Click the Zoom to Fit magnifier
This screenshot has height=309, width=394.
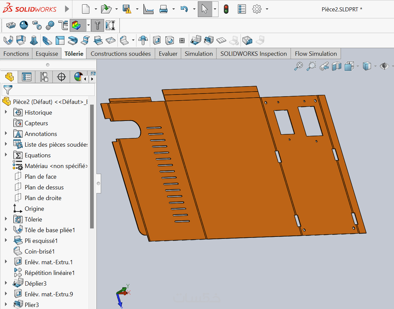point(298,66)
